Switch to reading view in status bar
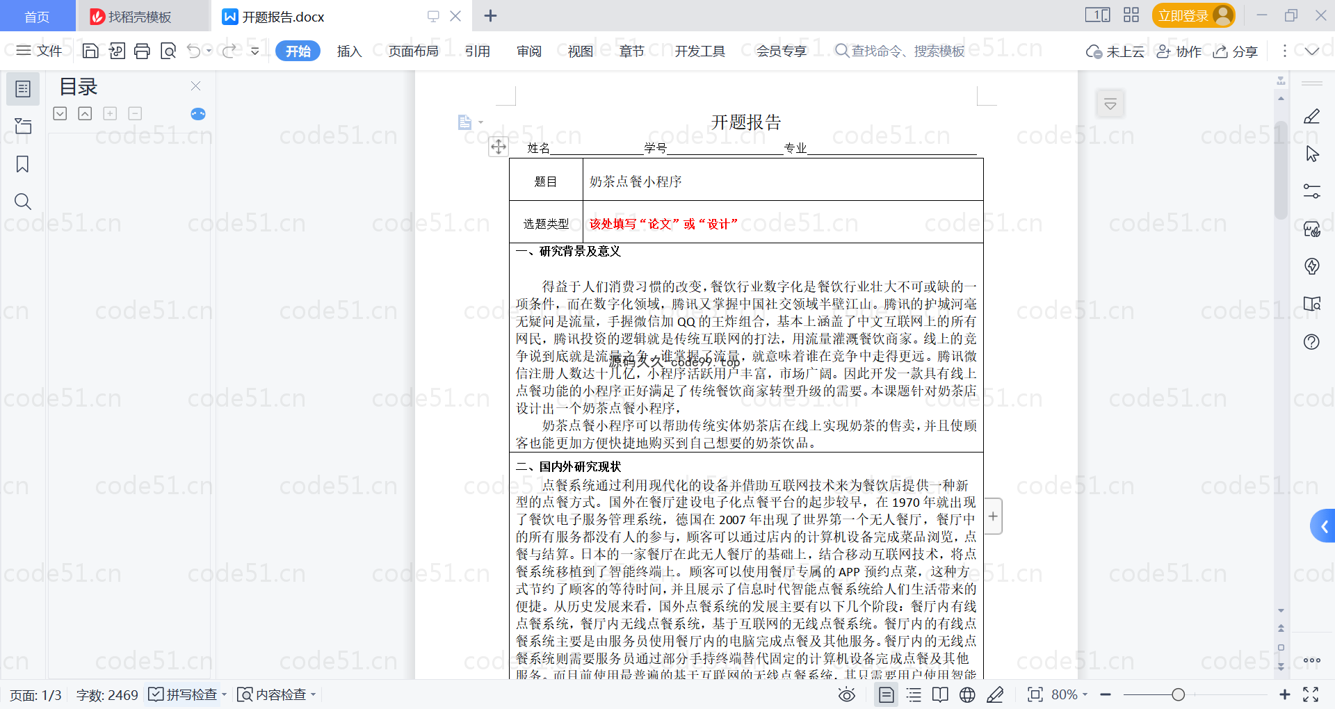 940,694
